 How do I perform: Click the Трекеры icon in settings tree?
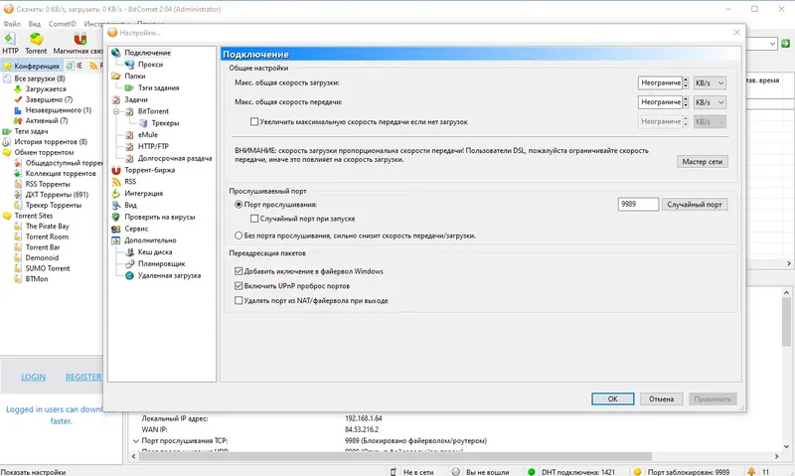click(x=143, y=122)
